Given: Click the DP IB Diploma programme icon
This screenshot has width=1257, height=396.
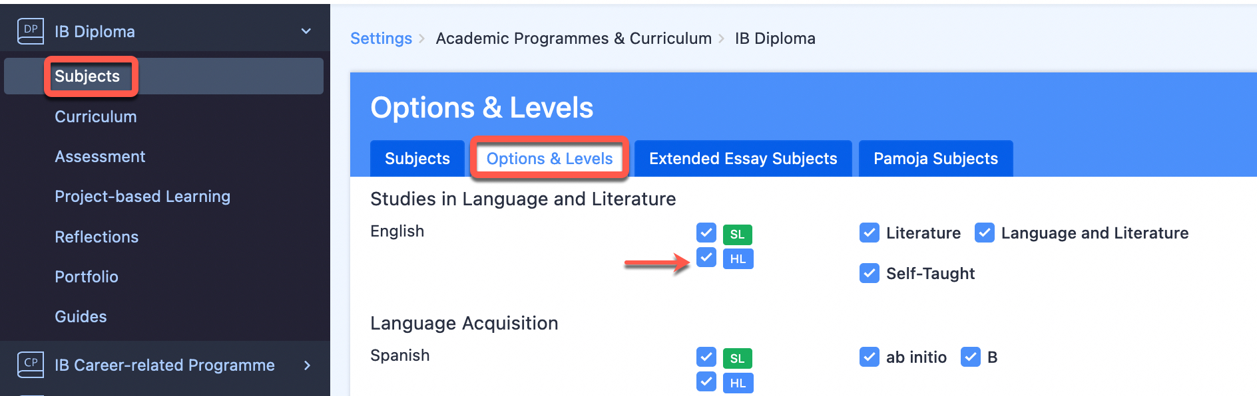Looking at the screenshot, I should pyautogui.click(x=31, y=31).
